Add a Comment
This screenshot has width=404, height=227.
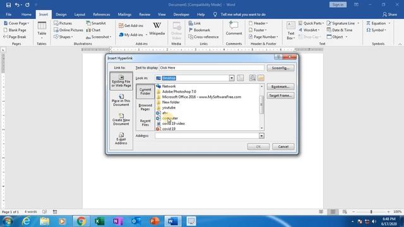pyautogui.click(x=234, y=29)
